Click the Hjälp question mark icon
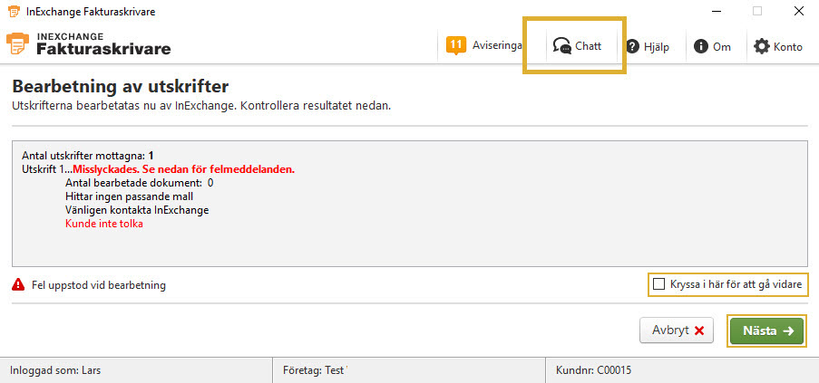 click(632, 46)
